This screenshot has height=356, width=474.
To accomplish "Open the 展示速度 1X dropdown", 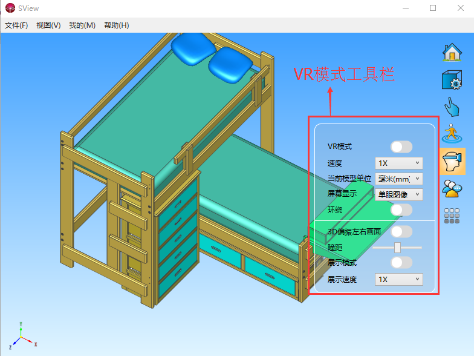I will [x=399, y=280].
